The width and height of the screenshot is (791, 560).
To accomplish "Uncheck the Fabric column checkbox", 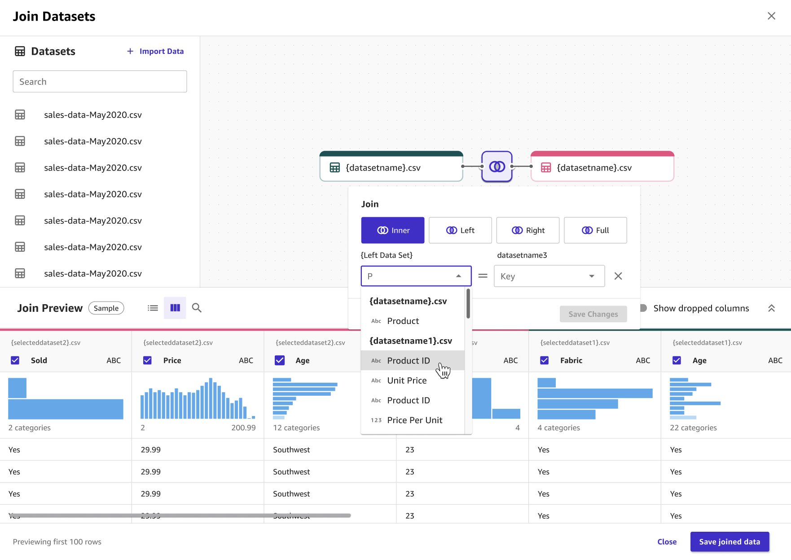I will point(545,360).
